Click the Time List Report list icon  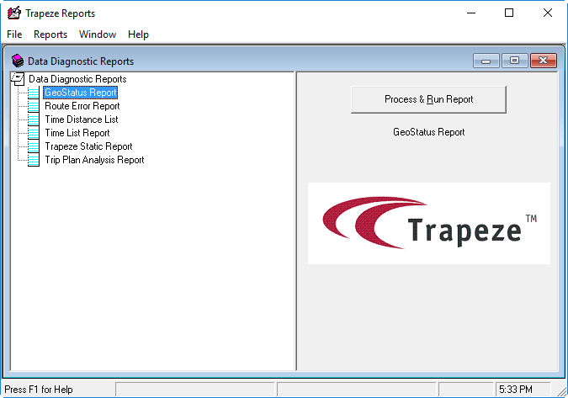point(34,133)
